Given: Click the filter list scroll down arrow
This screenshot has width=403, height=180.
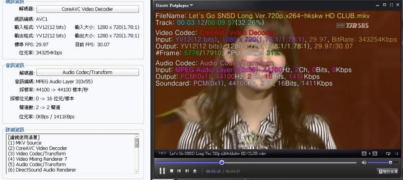Looking at the screenshot, I should coord(137,172).
